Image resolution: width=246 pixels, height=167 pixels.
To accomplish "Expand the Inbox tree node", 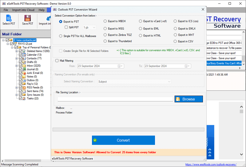I will pyautogui.click(x=17, y=66).
